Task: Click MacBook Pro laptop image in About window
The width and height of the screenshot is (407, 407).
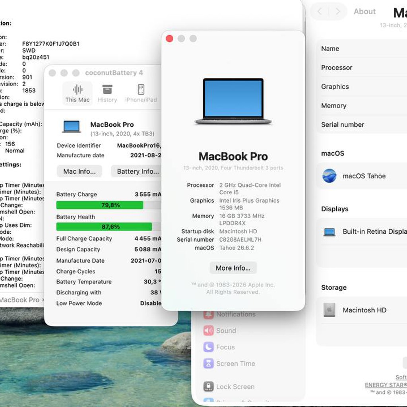Action: (233, 101)
